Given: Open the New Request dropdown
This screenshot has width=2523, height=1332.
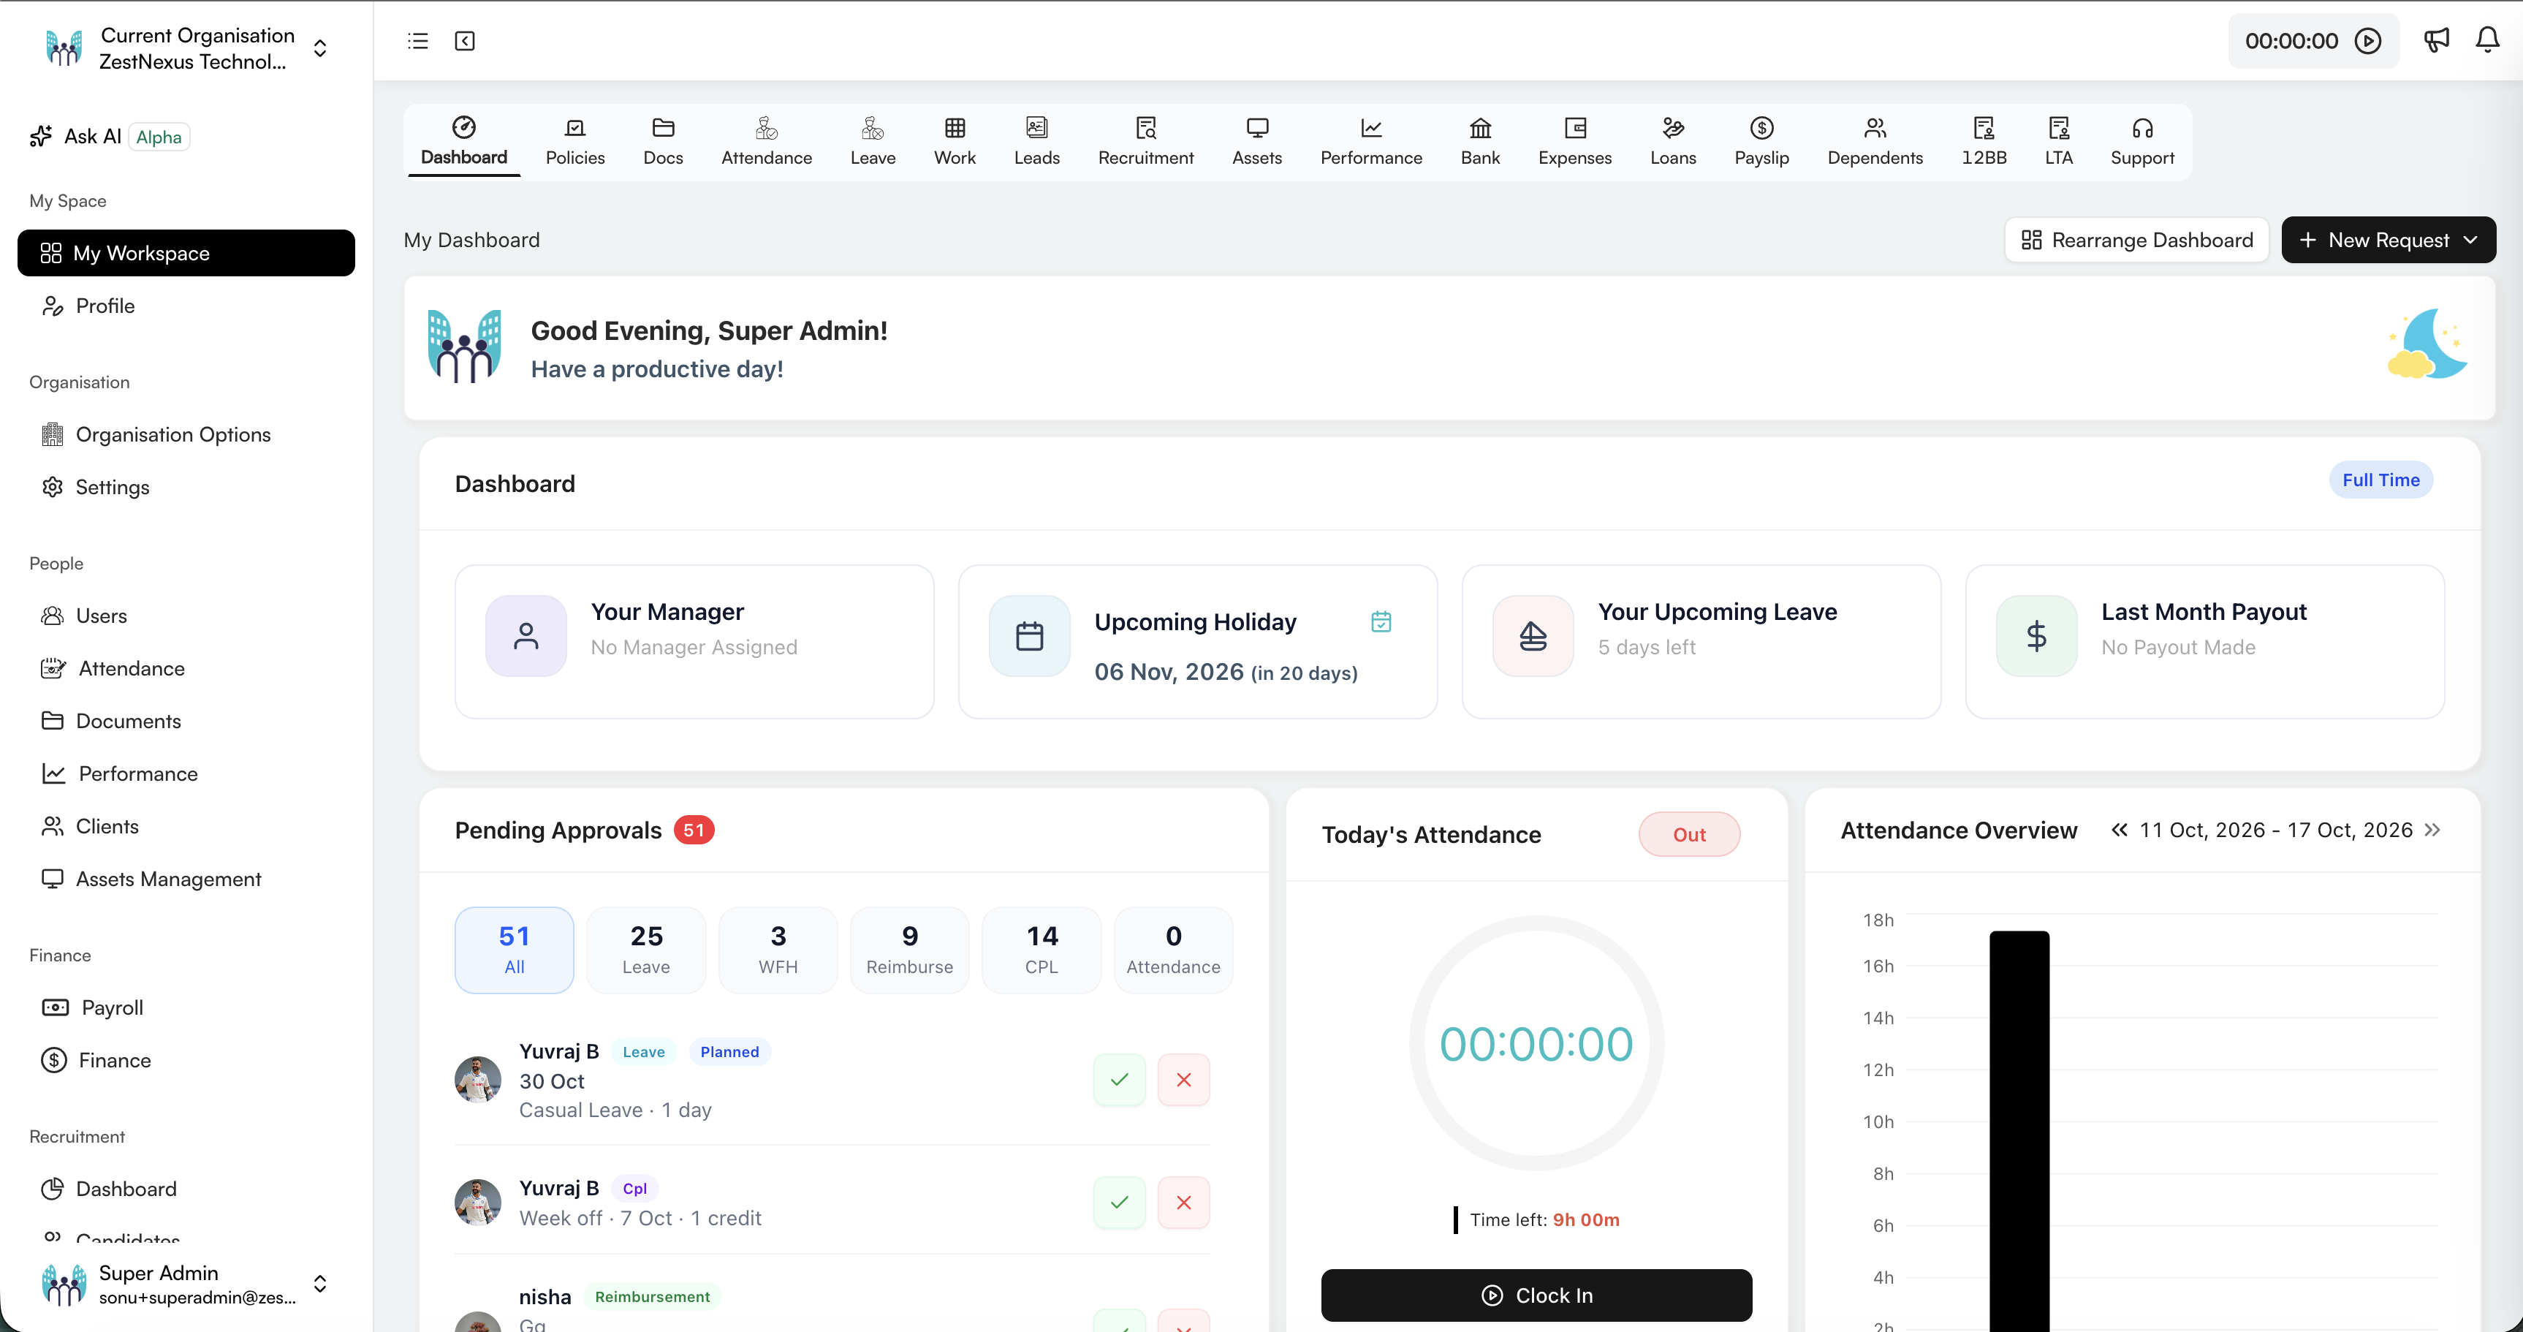Looking at the screenshot, I should 2388,240.
